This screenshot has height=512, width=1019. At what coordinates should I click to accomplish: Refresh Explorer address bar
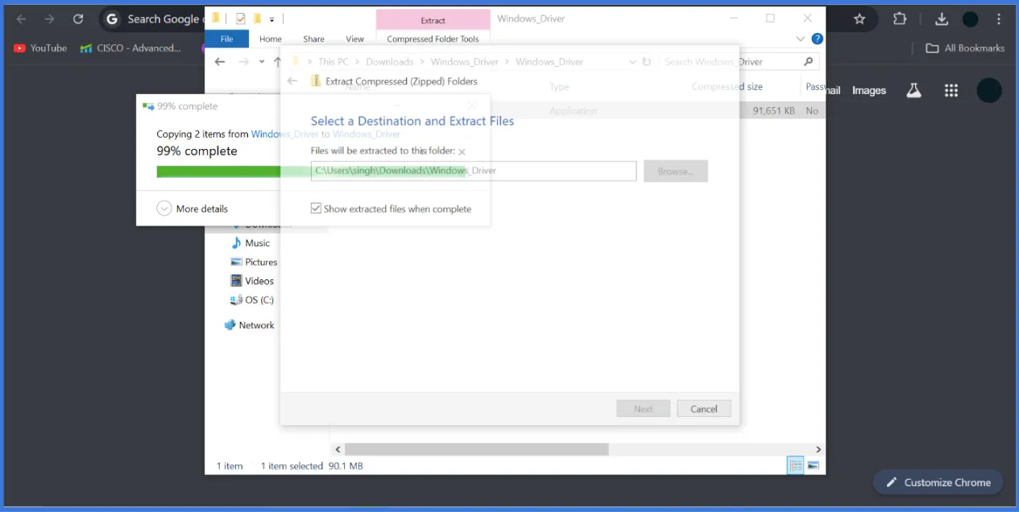[646, 61]
